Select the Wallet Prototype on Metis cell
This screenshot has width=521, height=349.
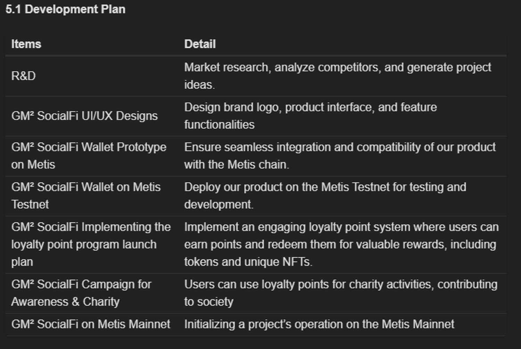(89, 156)
